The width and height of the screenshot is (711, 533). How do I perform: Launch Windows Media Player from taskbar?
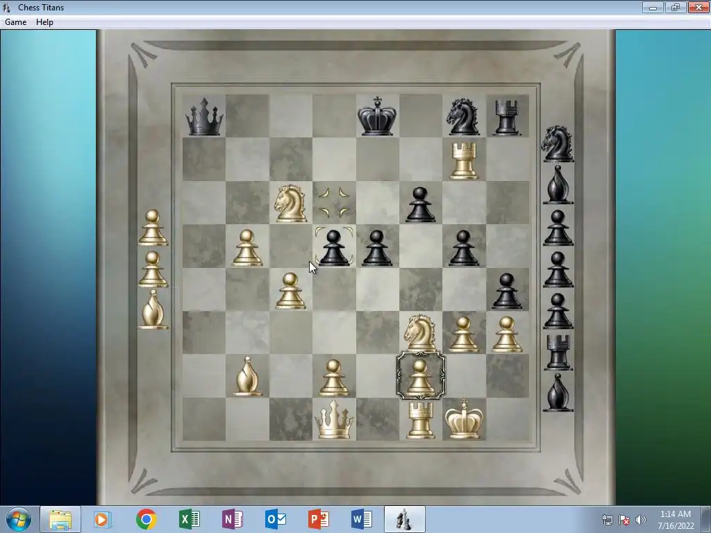coord(103,519)
